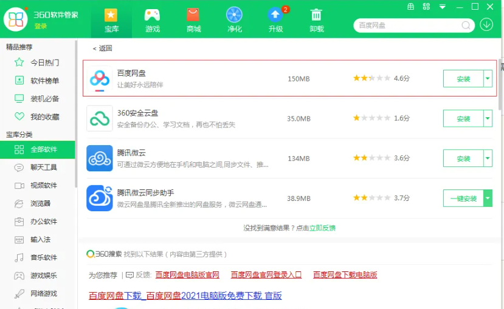Click the 百度网盘 star rating 4.6分
Viewport: 504px width, 309px height.
(x=381, y=78)
